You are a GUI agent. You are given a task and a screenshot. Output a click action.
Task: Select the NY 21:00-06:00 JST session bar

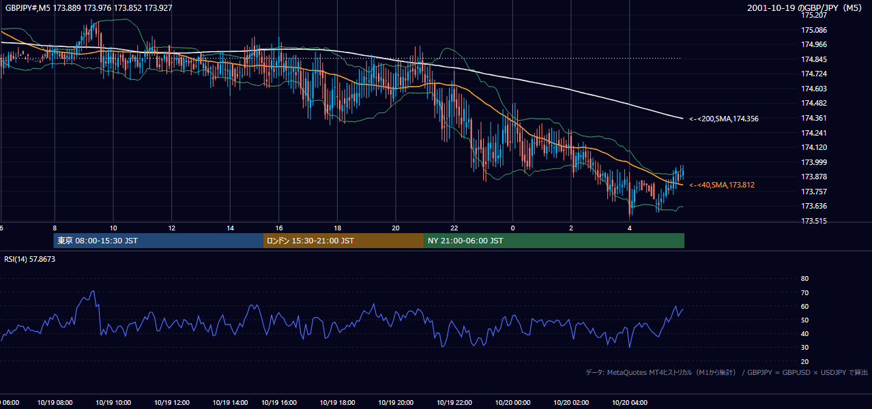click(x=554, y=241)
